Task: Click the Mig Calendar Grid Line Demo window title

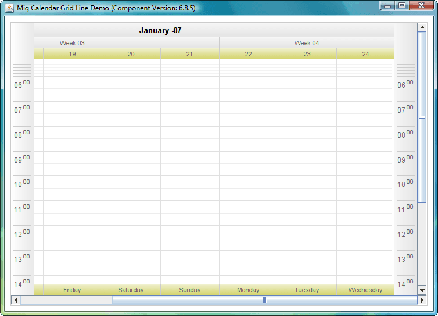Action: click(106, 8)
